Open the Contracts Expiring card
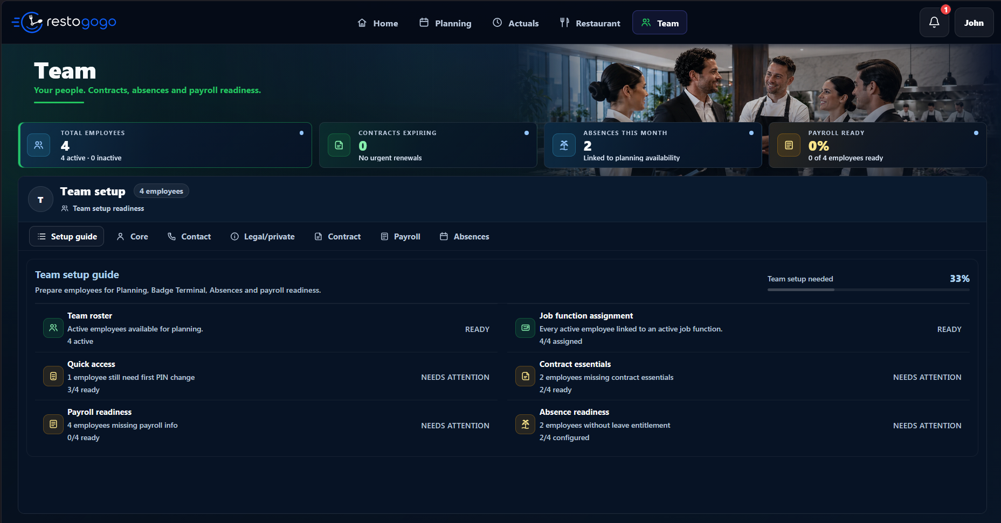This screenshot has width=1001, height=523. coord(428,145)
